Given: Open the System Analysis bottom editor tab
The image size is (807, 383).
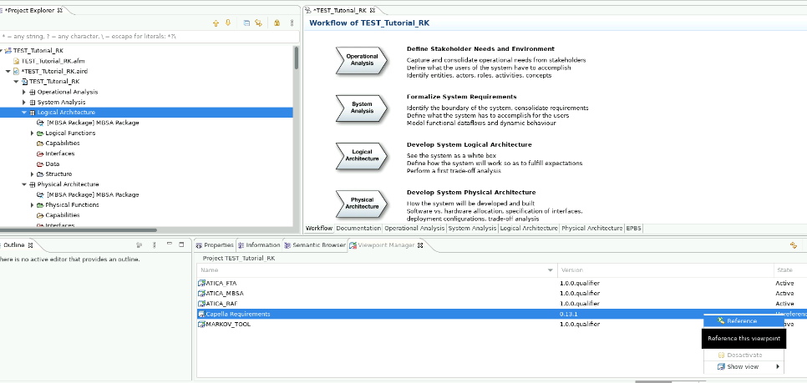Looking at the screenshot, I should [x=473, y=229].
